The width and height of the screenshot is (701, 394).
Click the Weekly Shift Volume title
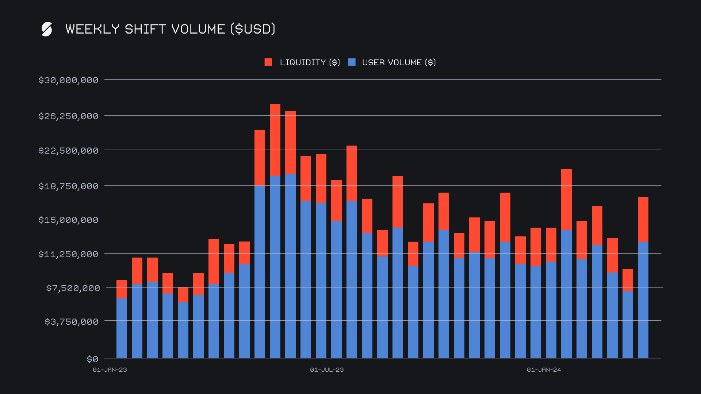170,29
